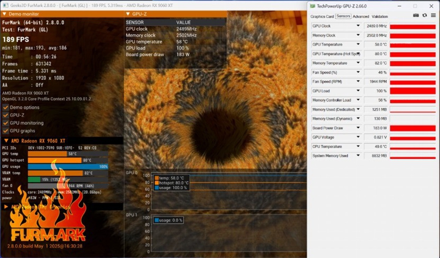
Task: Go to the Validation tab
Action: point(380,17)
